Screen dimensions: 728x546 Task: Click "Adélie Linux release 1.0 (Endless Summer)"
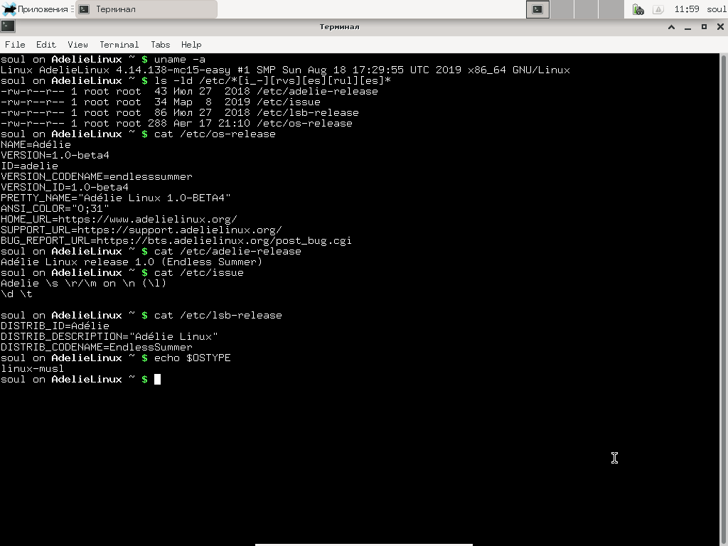point(132,262)
